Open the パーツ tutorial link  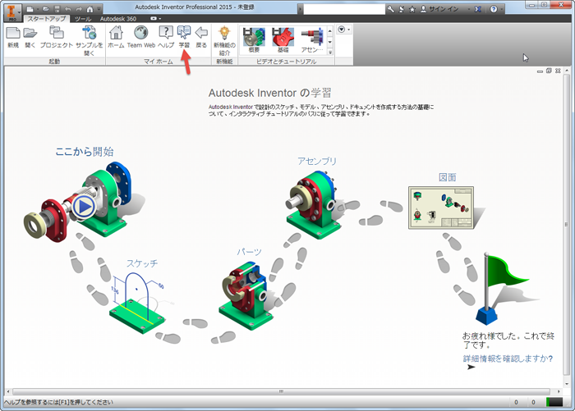coord(250,252)
